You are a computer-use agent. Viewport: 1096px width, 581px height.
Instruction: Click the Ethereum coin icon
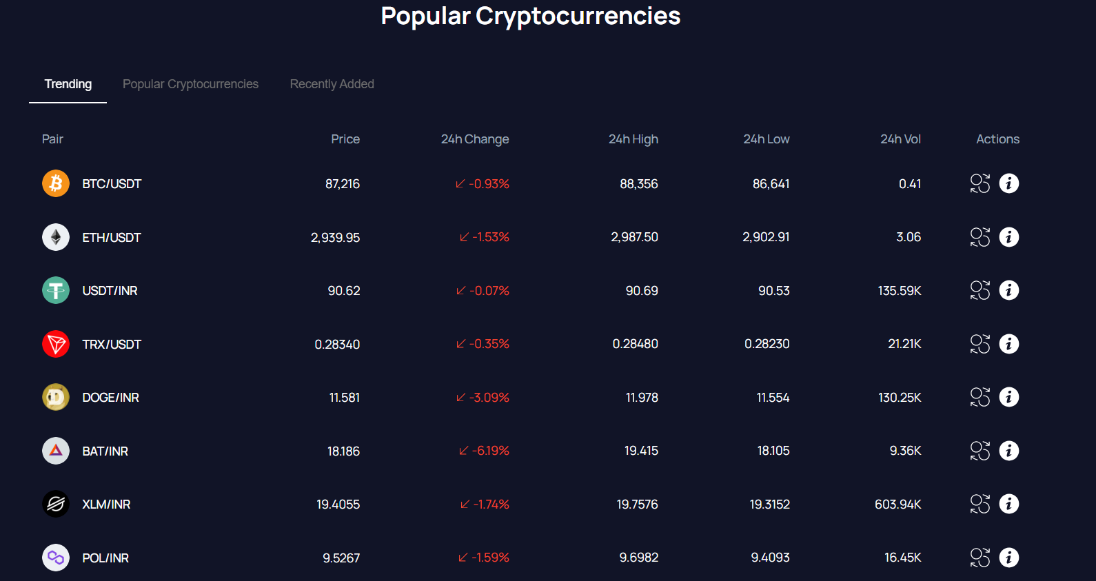[55, 236]
